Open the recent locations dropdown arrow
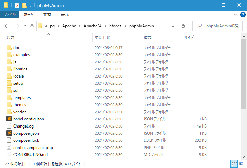 coord(25,26)
